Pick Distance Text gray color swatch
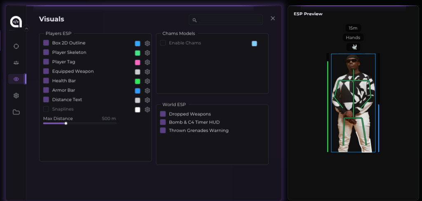 (x=138, y=100)
